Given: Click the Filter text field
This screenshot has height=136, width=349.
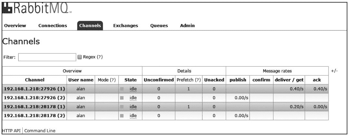Looking at the screenshot, I should [47, 57].
